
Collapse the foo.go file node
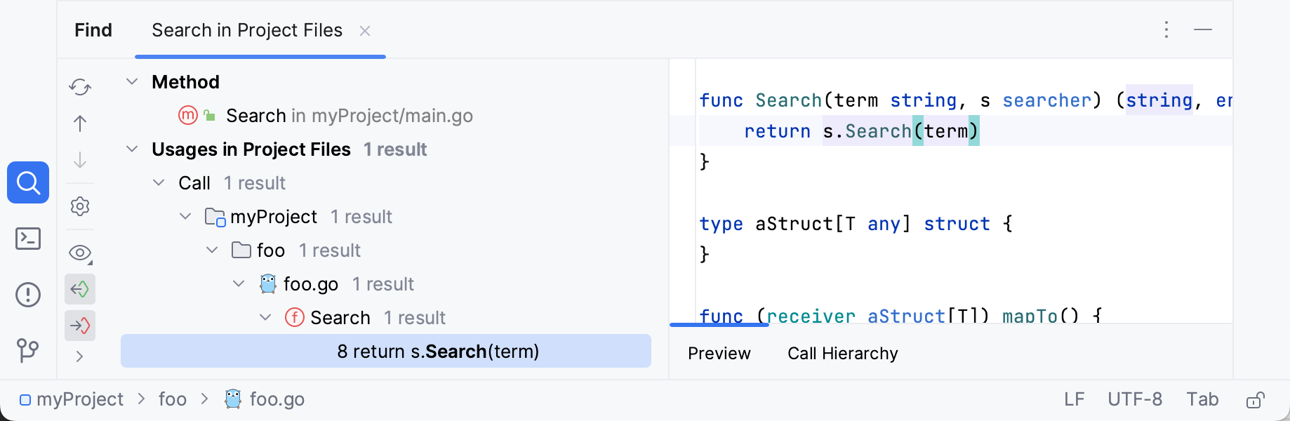pyautogui.click(x=239, y=283)
